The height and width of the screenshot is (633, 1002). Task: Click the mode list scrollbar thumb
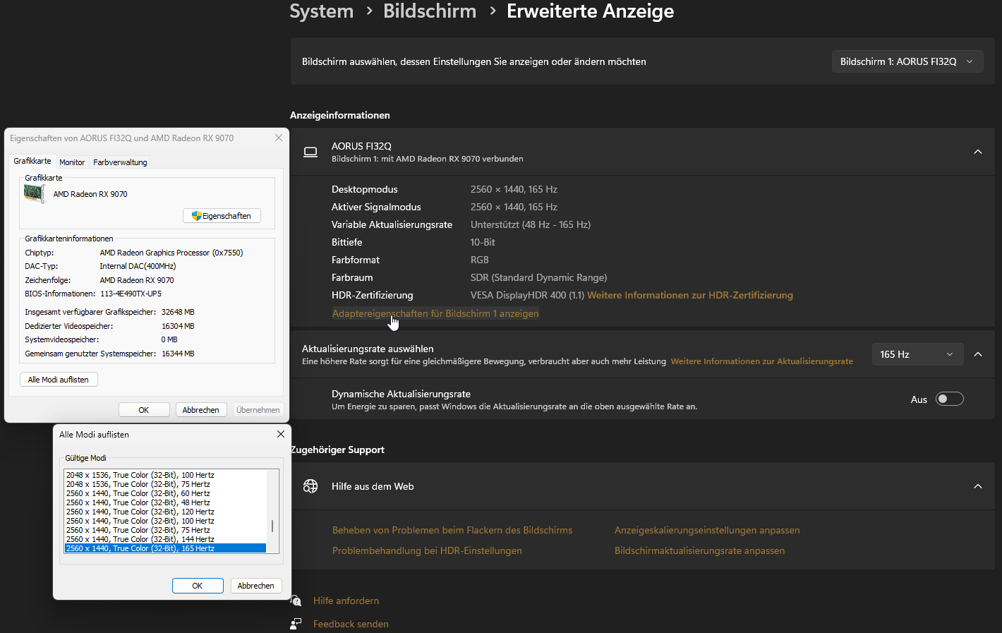(x=272, y=526)
